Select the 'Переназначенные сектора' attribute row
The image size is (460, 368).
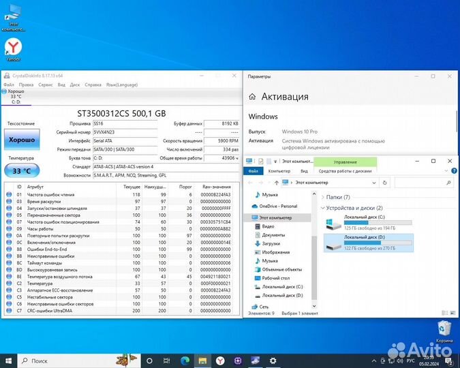122,215
